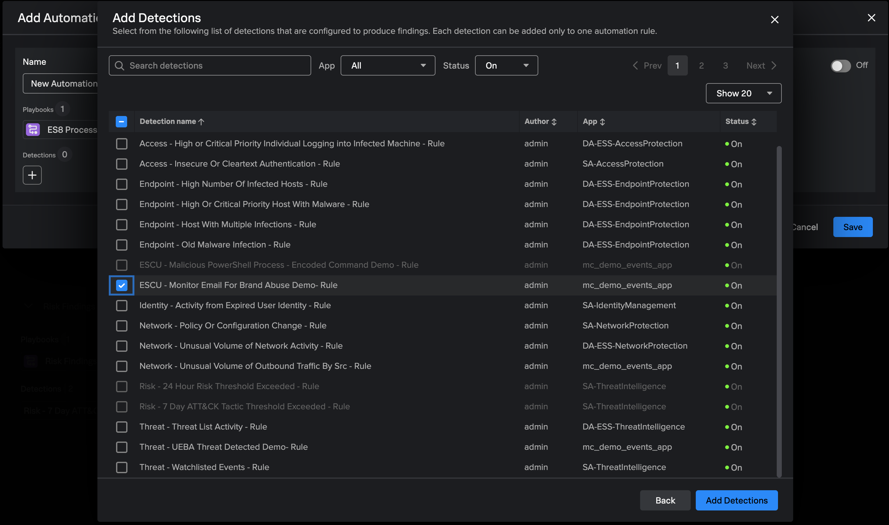
Task: Sort by Detection name arrow icon
Action: coord(201,122)
